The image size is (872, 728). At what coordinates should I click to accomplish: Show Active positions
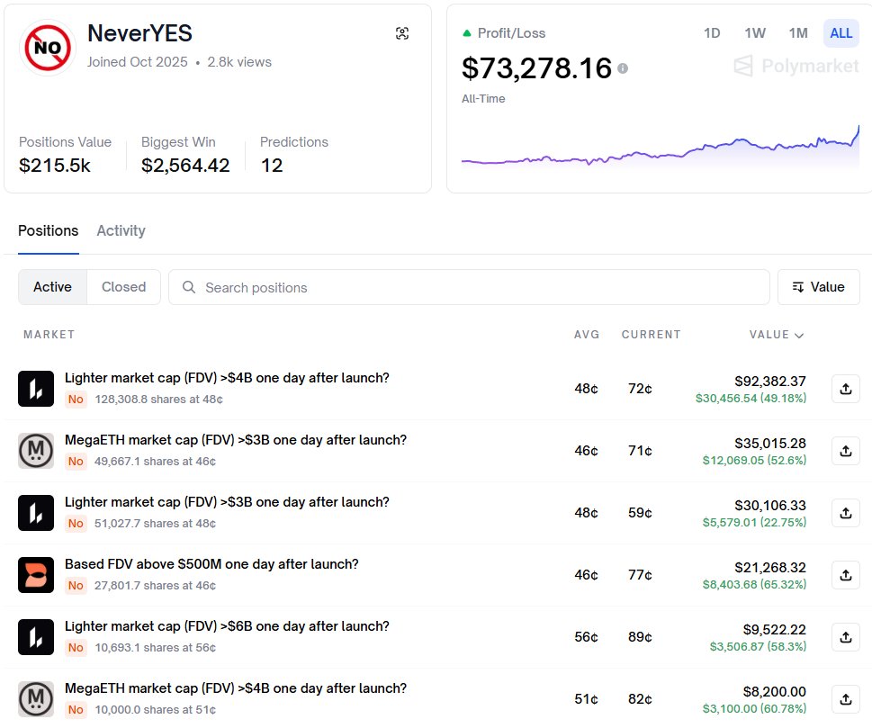tap(52, 287)
